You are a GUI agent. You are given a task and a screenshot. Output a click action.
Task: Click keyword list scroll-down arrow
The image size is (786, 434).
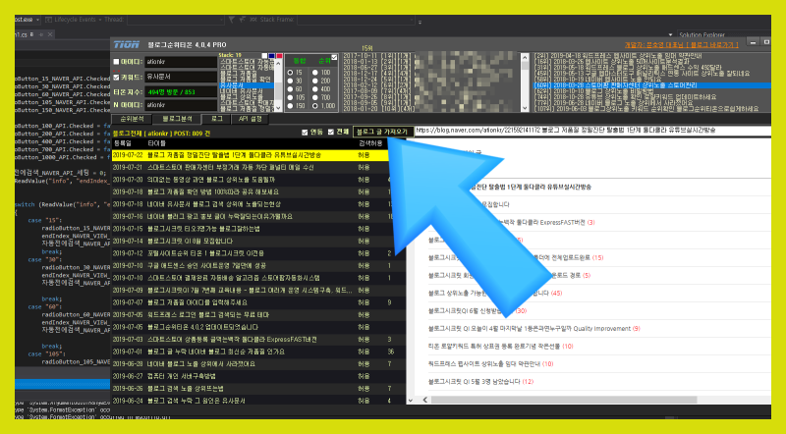point(279,108)
